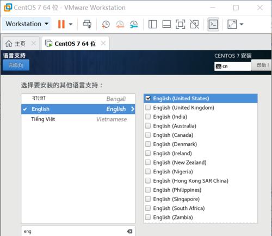Check English (Zambia)

148,217
